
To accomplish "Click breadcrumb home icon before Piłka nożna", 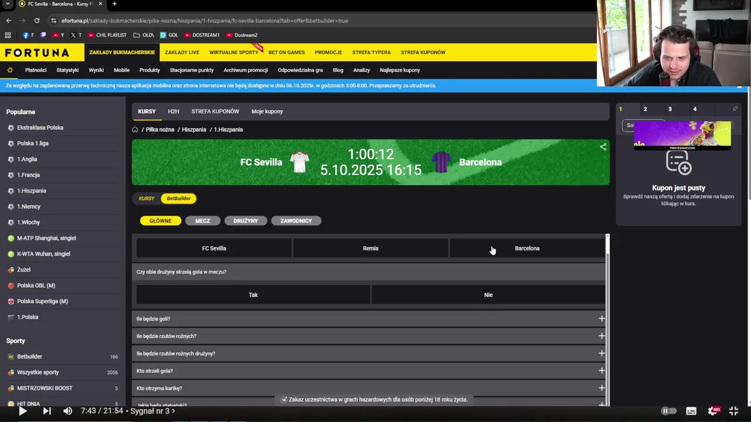I will point(135,130).
